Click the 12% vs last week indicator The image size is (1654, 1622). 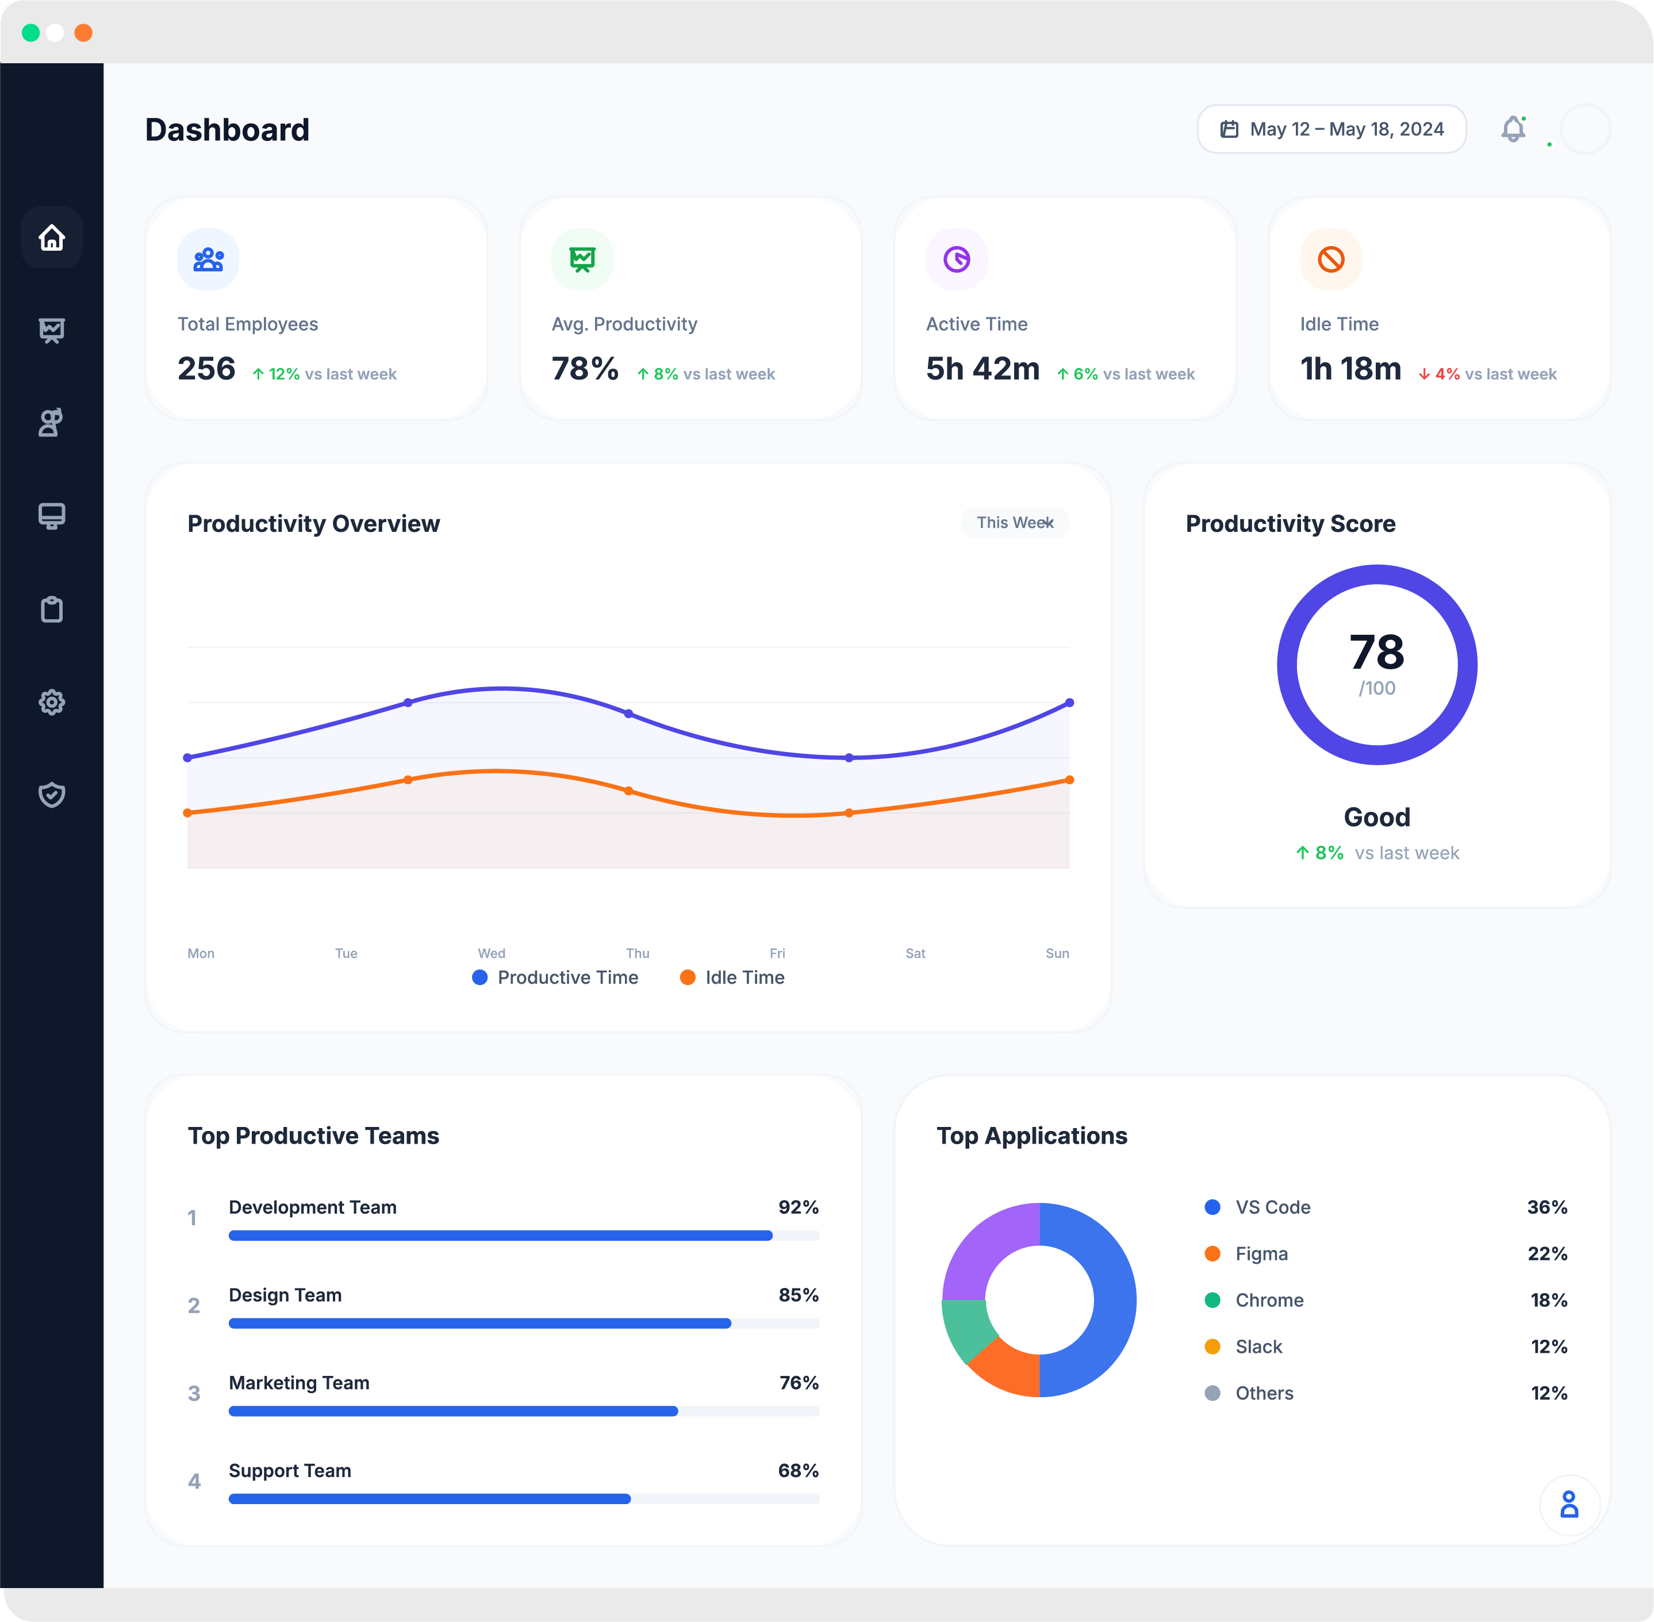click(x=324, y=374)
